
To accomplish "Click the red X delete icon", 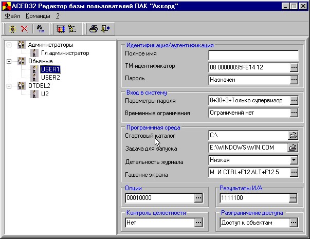I will tap(25, 29).
